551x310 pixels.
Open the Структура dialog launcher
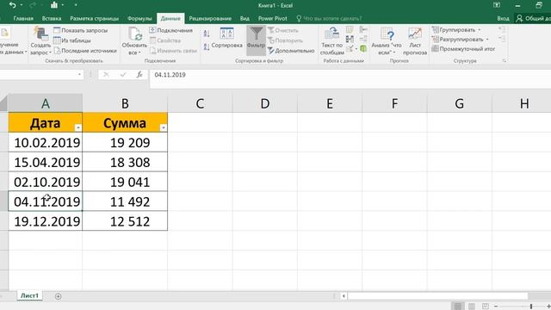[x=505, y=61]
